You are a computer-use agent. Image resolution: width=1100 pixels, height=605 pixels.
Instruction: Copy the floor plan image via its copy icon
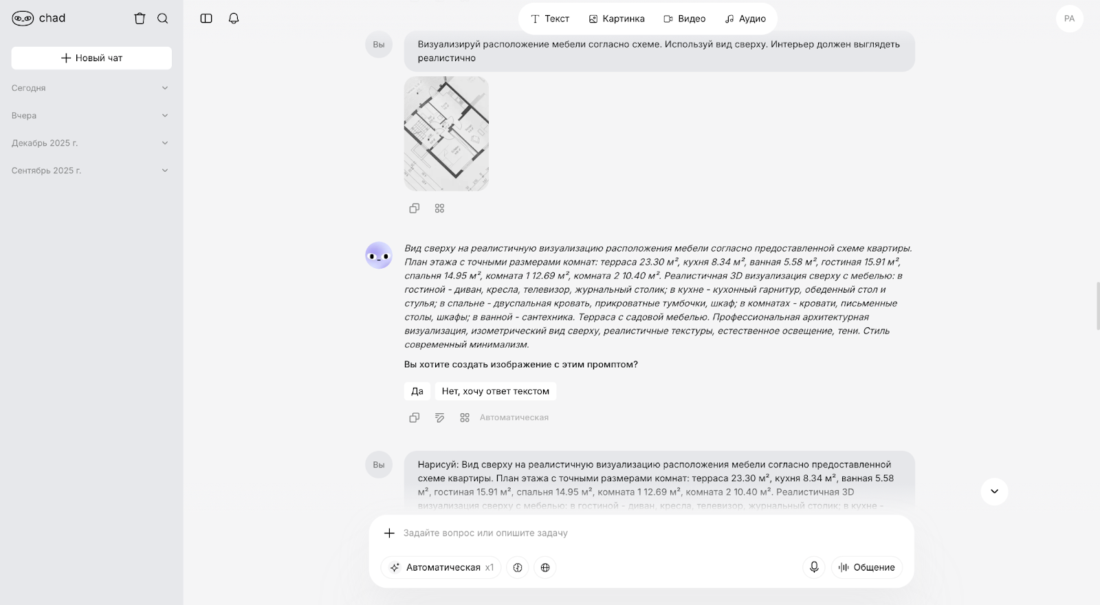coord(414,208)
